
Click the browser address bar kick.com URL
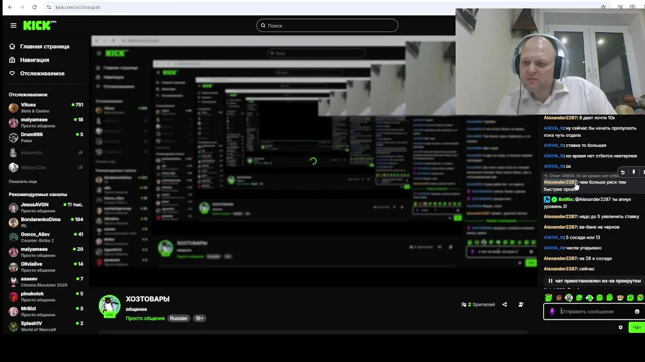[78, 7]
